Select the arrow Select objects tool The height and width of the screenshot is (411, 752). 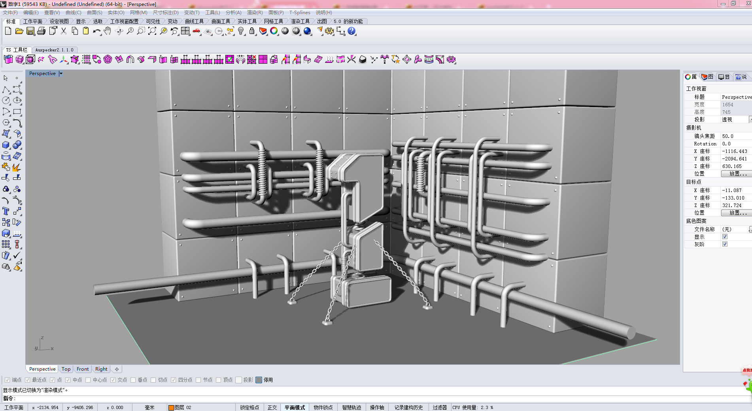point(6,78)
